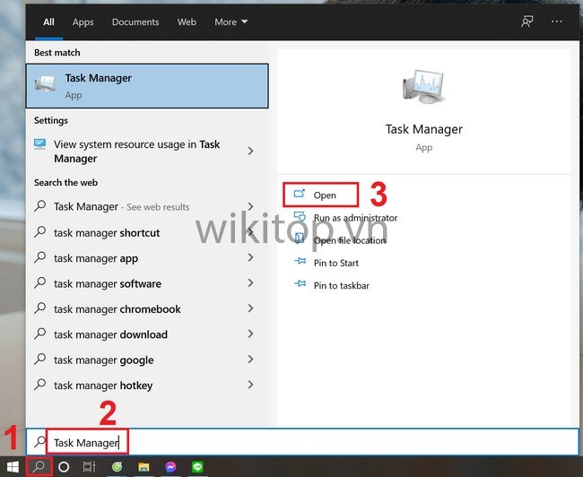Open Messenger from the taskbar
583x477 pixels.
[170, 467]
